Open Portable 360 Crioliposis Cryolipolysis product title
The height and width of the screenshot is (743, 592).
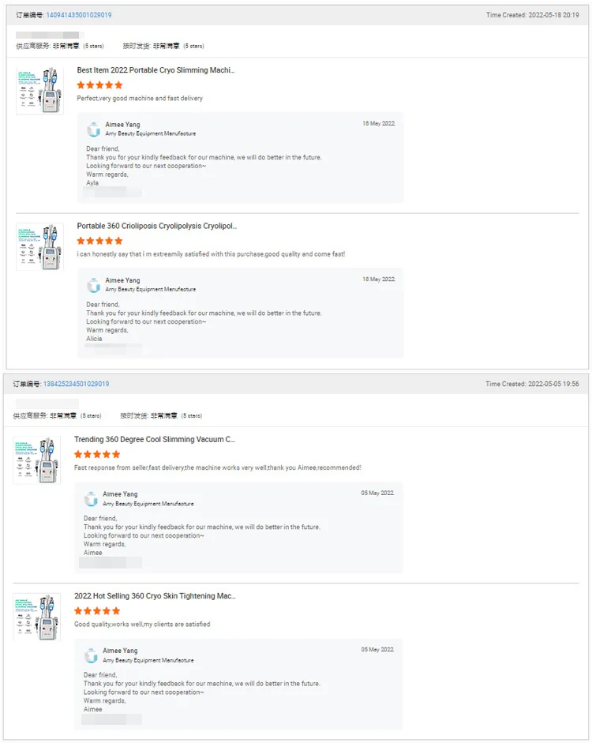(x=156, y=226)
